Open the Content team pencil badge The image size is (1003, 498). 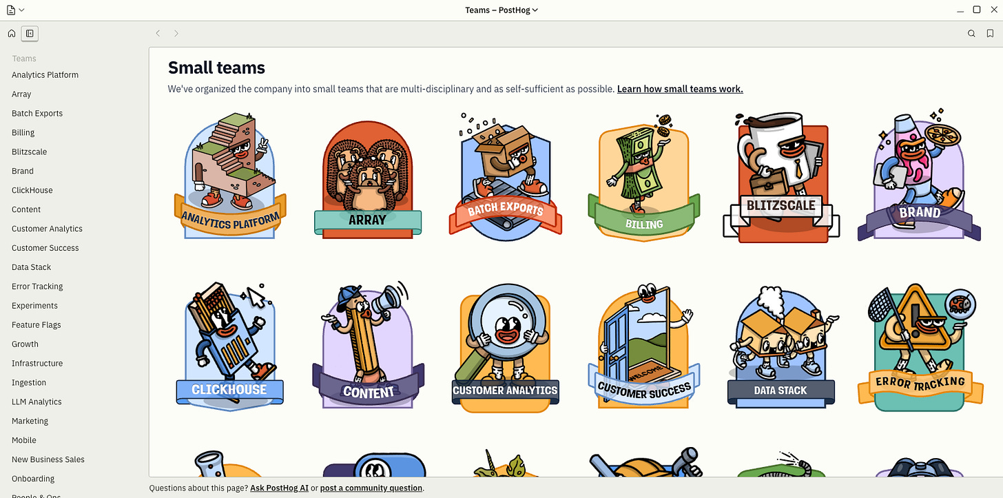coord(368,344)
